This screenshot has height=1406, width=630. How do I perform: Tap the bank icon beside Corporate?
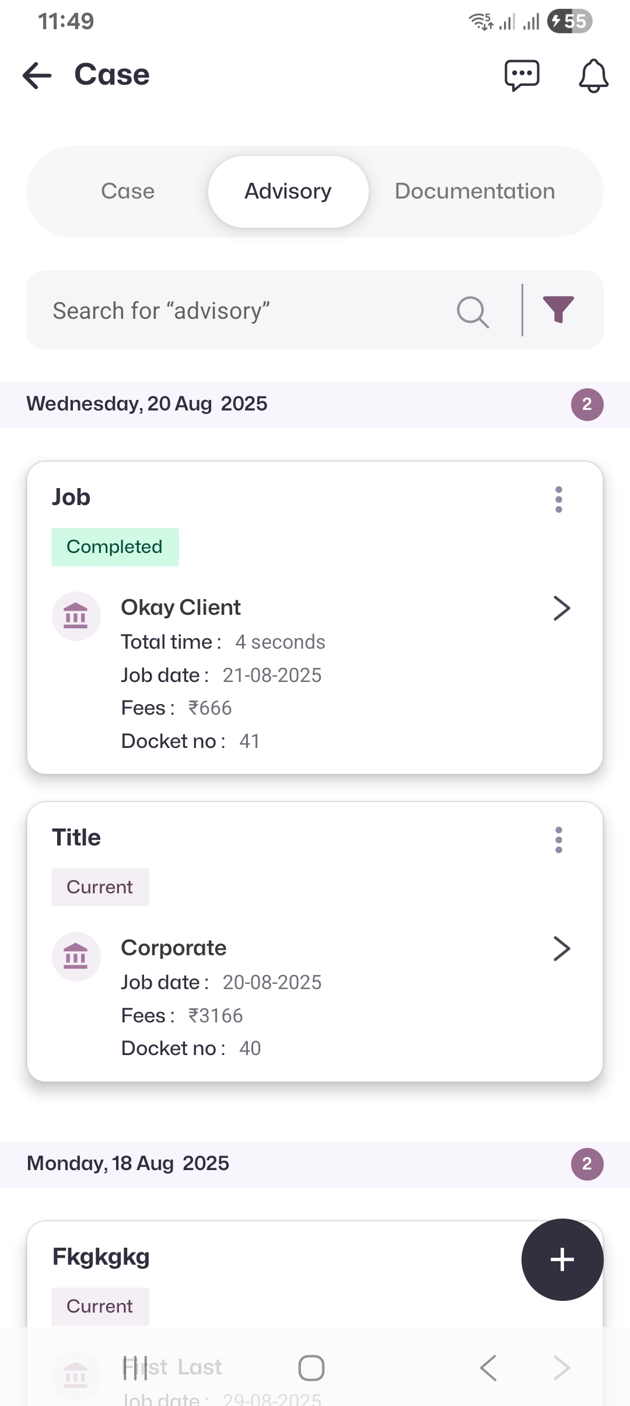[76, 956]
